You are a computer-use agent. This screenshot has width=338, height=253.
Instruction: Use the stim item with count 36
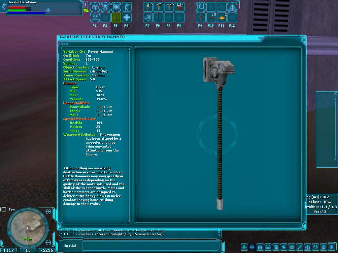coord(148,7)
